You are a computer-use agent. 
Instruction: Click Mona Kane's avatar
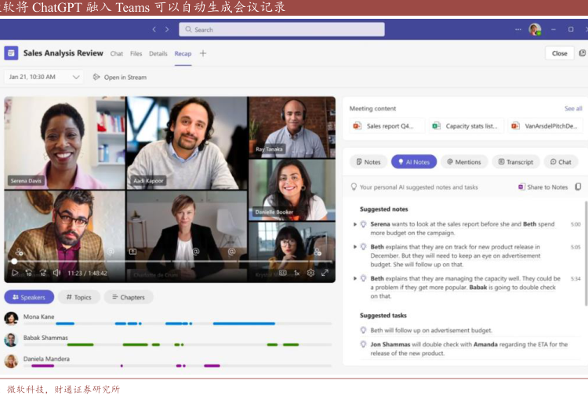pos(11,318)
